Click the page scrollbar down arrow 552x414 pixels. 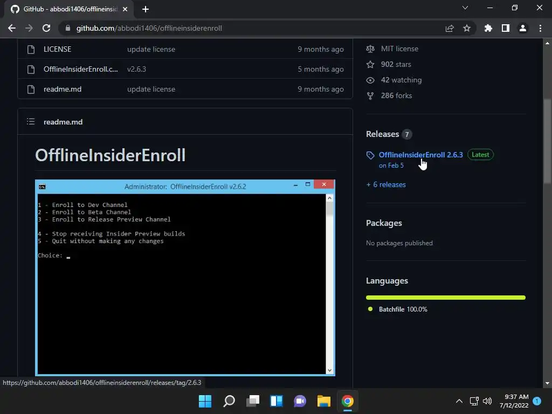point(547,383)
